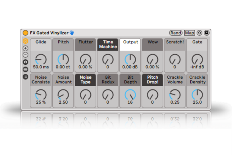Click the Wow knob dial

153,60
